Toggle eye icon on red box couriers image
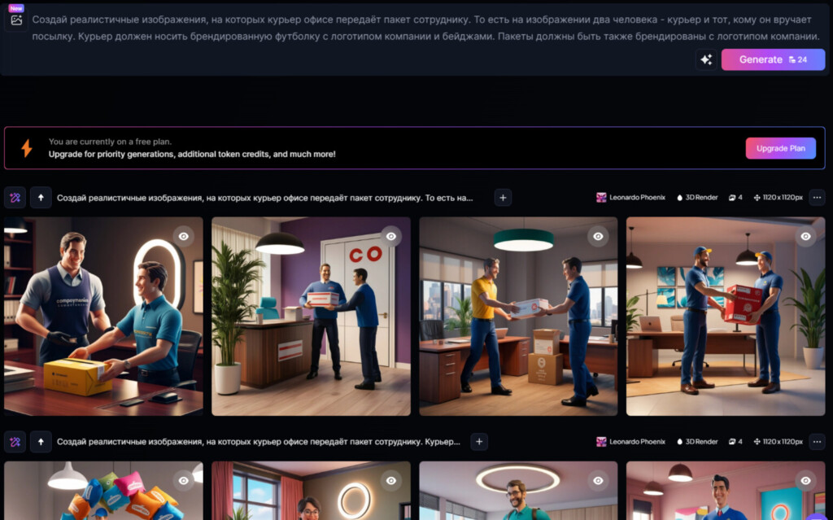833x520 pixels. [806, 237]
